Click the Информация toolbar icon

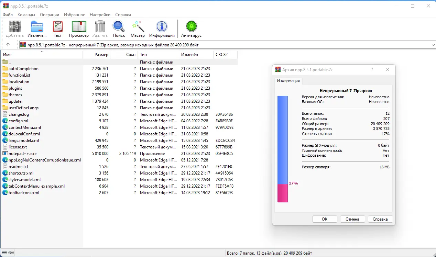tap(162, 27)
